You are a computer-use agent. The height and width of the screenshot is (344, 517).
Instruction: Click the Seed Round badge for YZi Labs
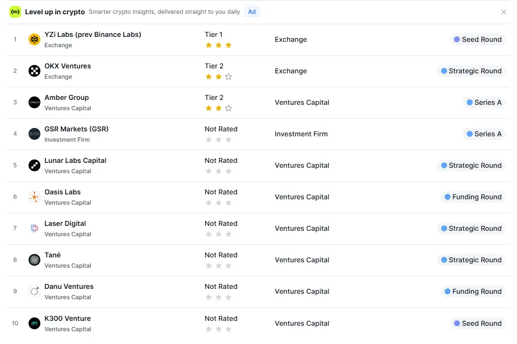(477, 39)
